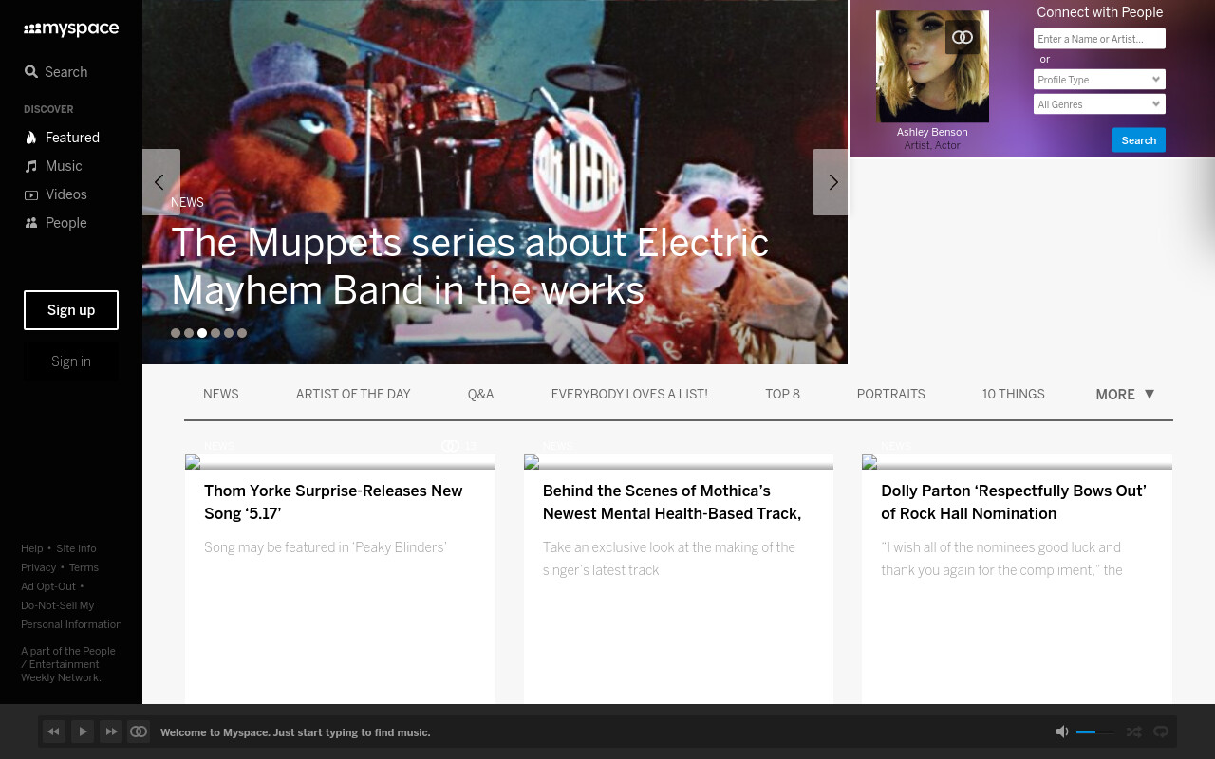Viewport: 1215px width, 759px height.
Task: Open the Ashley Benson name link
Action: [x=932, y=132]
